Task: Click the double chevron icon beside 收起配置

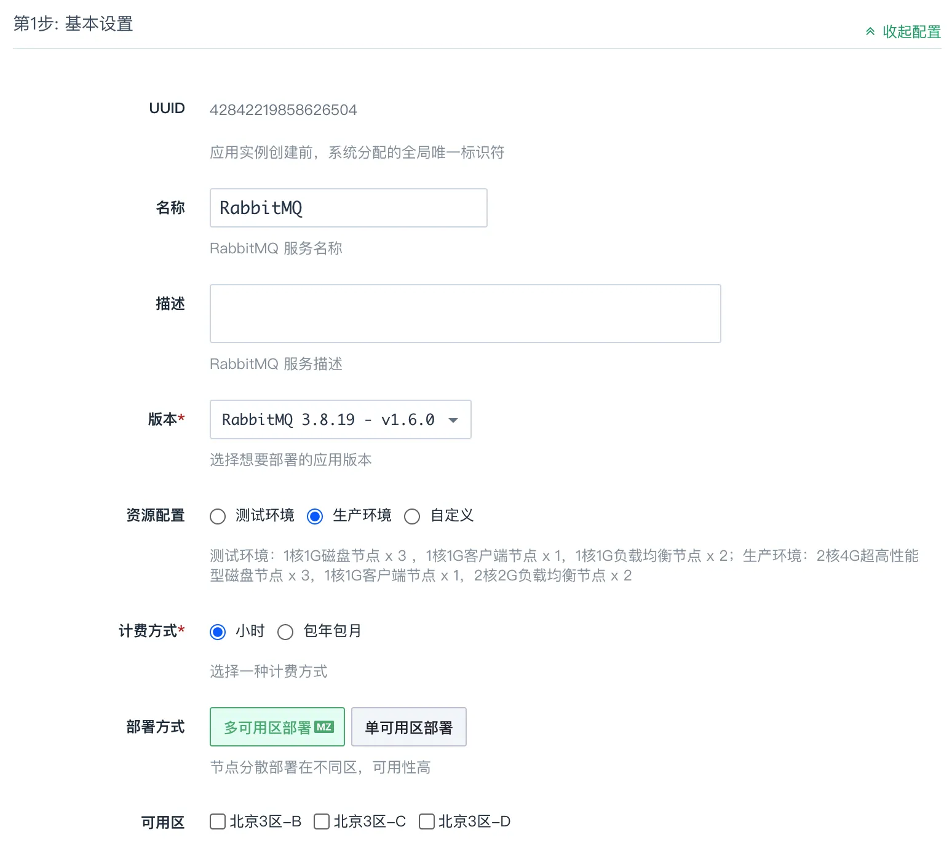Action: tap(870, 32)
